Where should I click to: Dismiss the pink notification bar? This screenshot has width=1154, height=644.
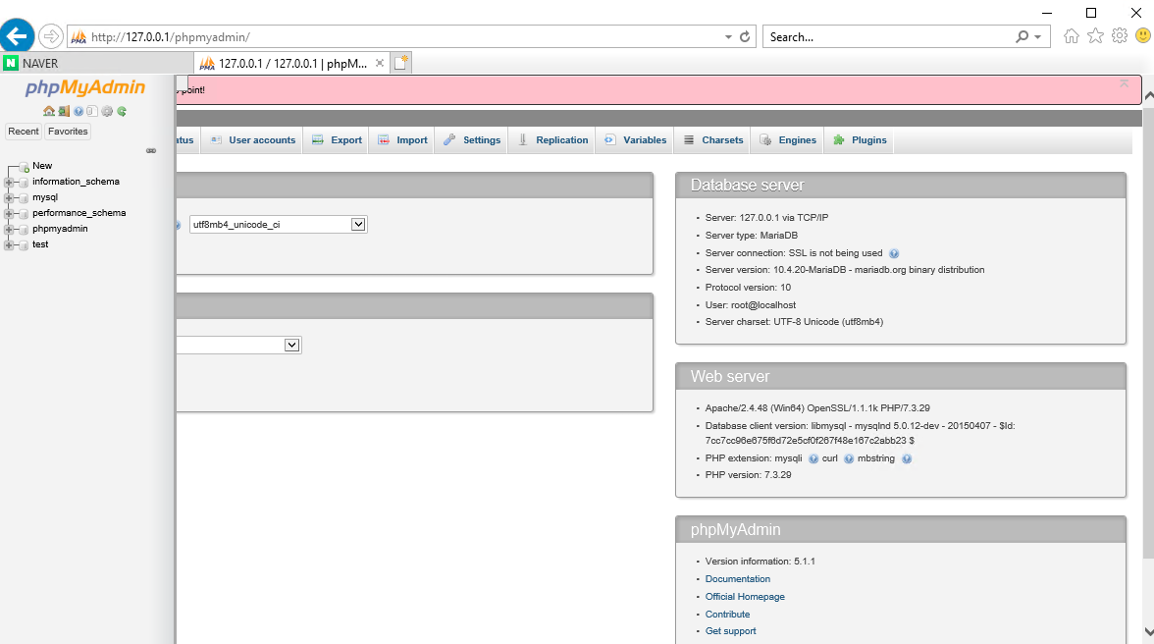pyautogui.click(x=1124, y=83)
